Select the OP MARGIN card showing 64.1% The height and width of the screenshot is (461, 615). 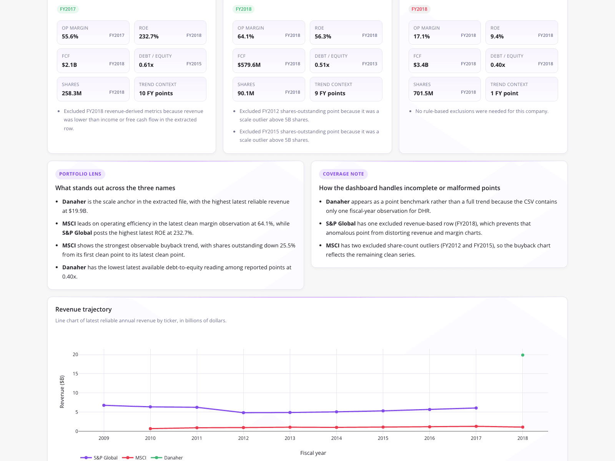point(269,32)
